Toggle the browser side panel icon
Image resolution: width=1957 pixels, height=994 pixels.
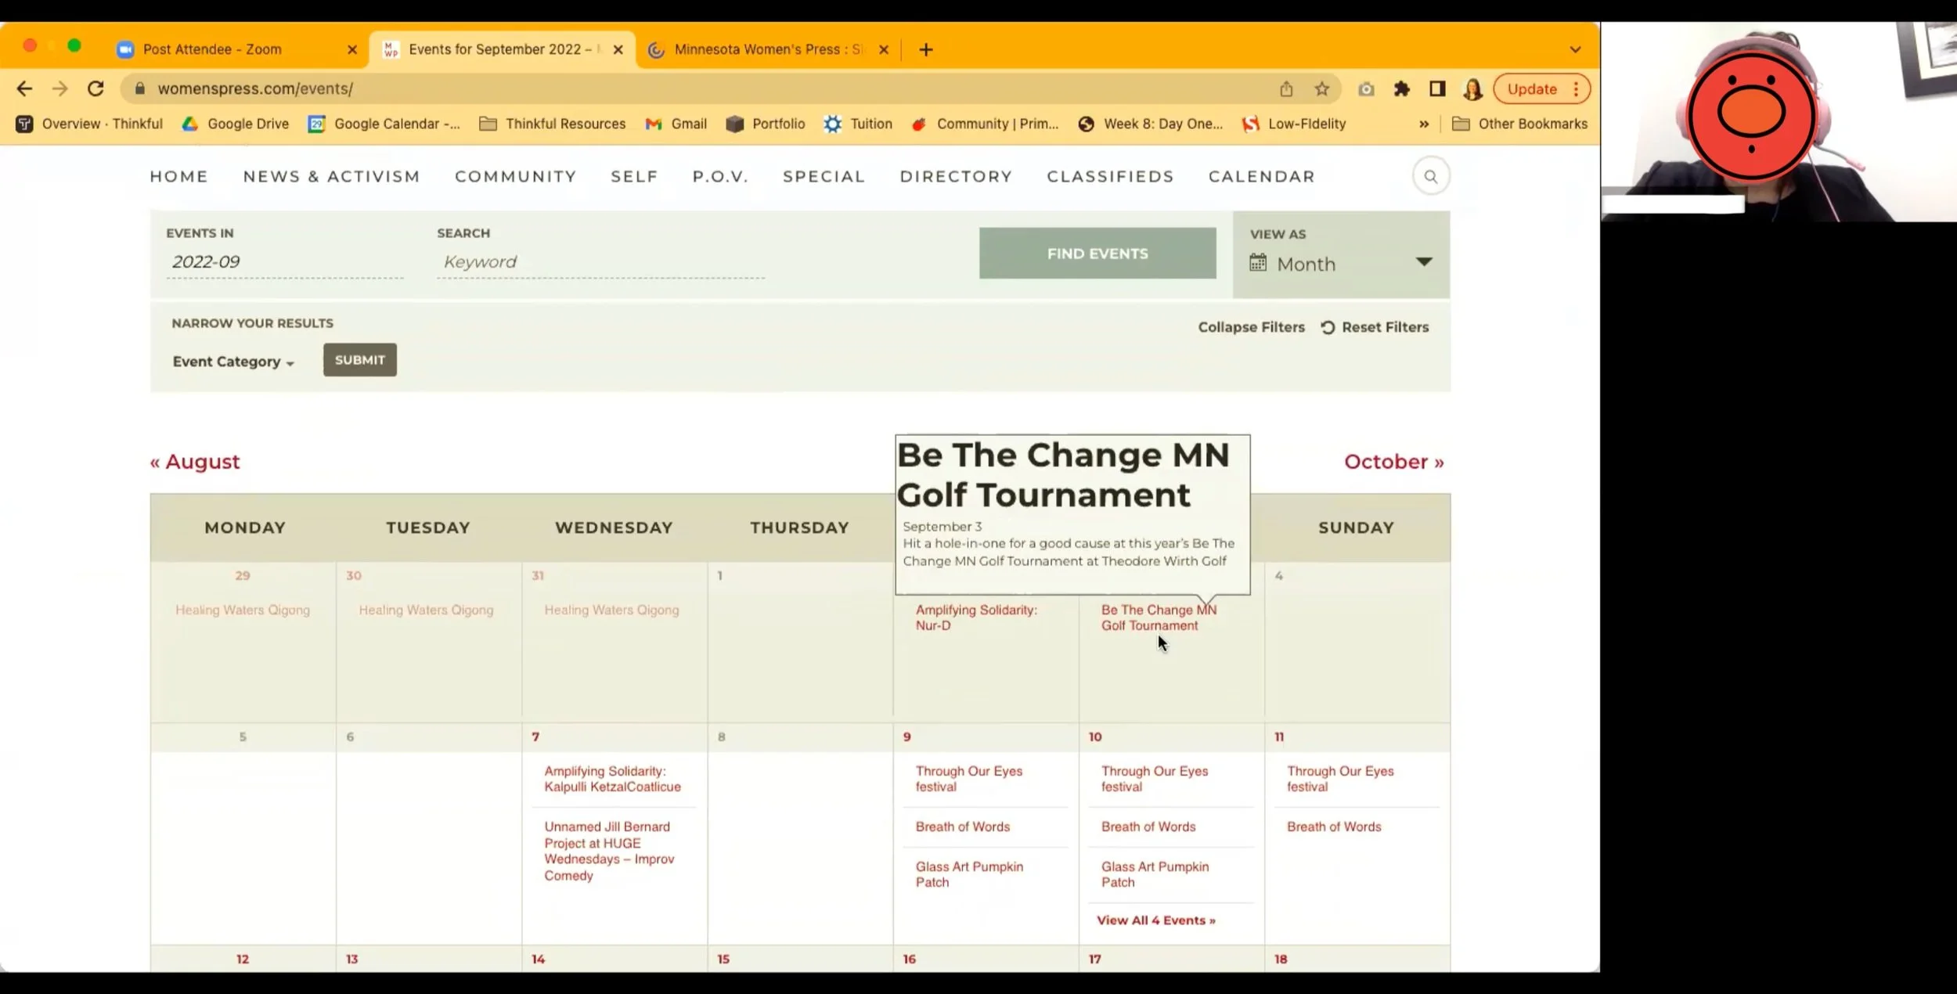tap(1436, 89)
